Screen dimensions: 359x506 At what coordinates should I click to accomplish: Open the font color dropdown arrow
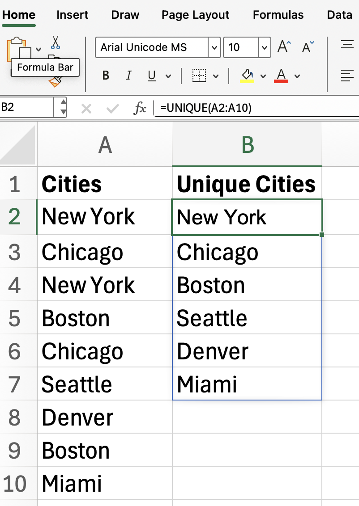(297, 76)
